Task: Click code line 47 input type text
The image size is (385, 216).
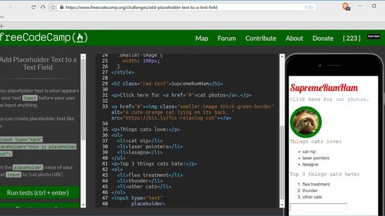Action: [137, 198]
